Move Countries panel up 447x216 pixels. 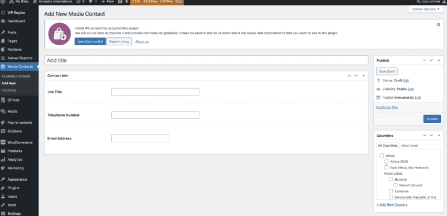(425, 136)
